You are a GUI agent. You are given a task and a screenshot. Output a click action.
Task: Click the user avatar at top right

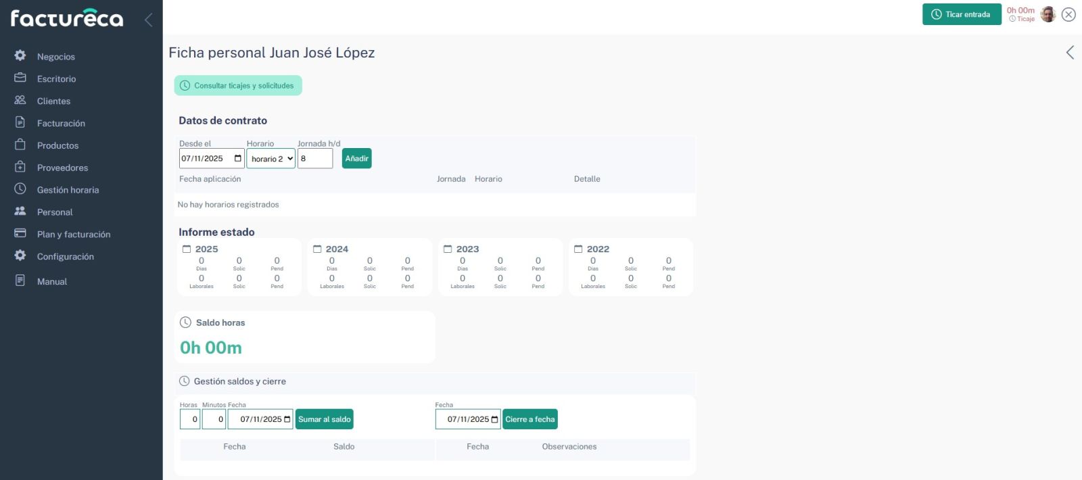[1048, 14]
